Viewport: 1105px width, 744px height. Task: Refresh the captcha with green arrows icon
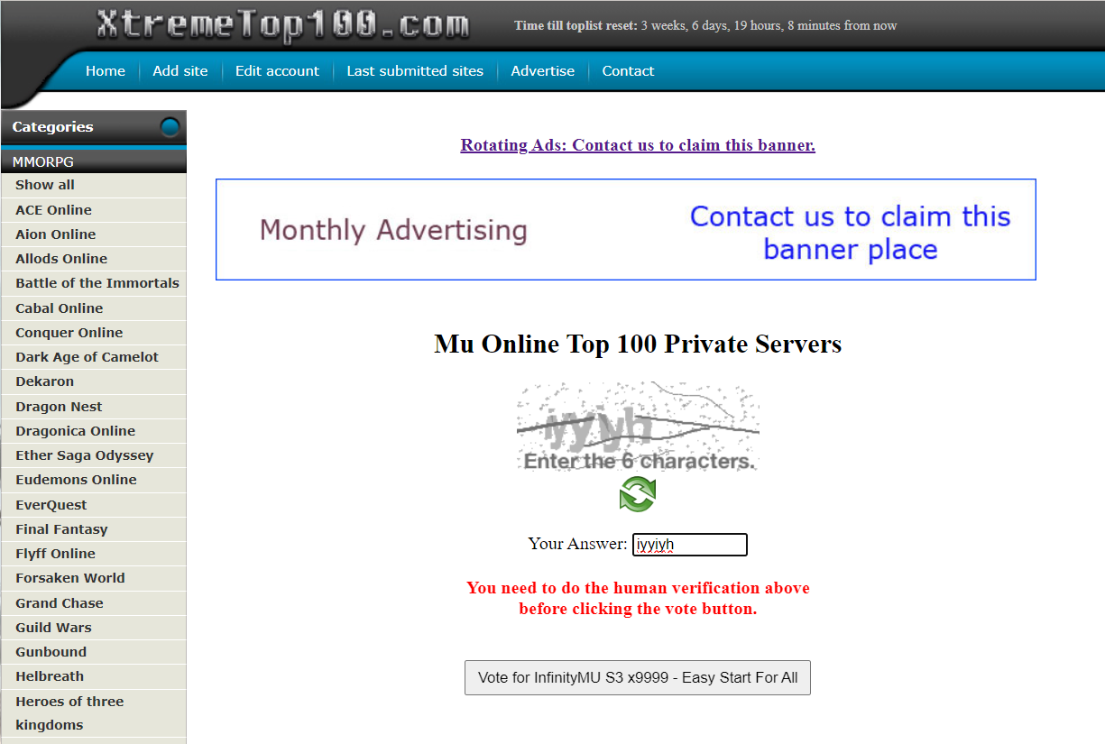[638, 494]
